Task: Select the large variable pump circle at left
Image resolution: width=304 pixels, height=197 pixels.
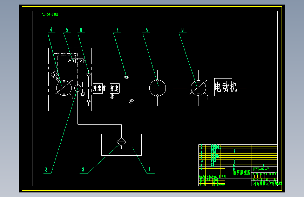Action: click(x=64, y=88)
